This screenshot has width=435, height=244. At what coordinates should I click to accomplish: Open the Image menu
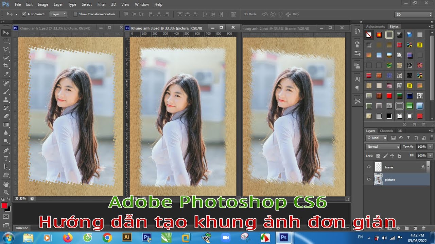click(x=43, y=4)
